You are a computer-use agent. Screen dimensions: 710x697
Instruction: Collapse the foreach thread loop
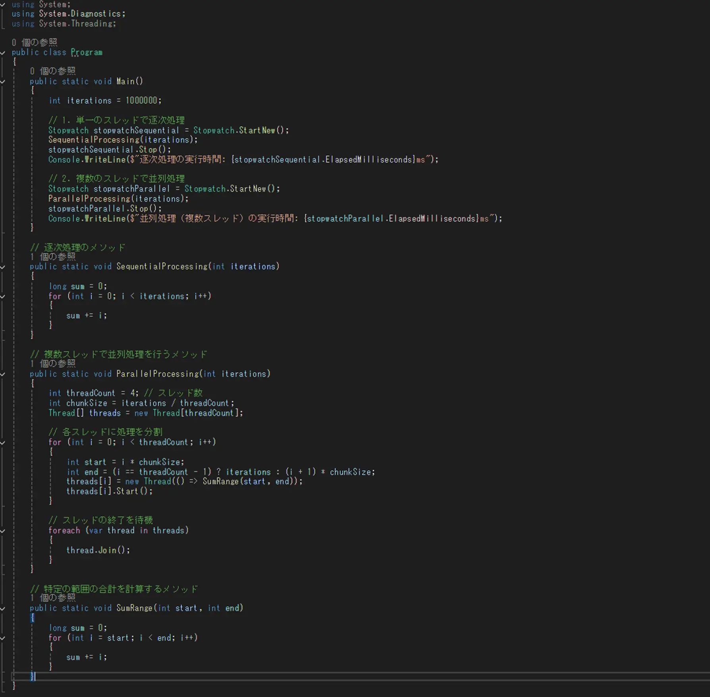click(3, 530)
